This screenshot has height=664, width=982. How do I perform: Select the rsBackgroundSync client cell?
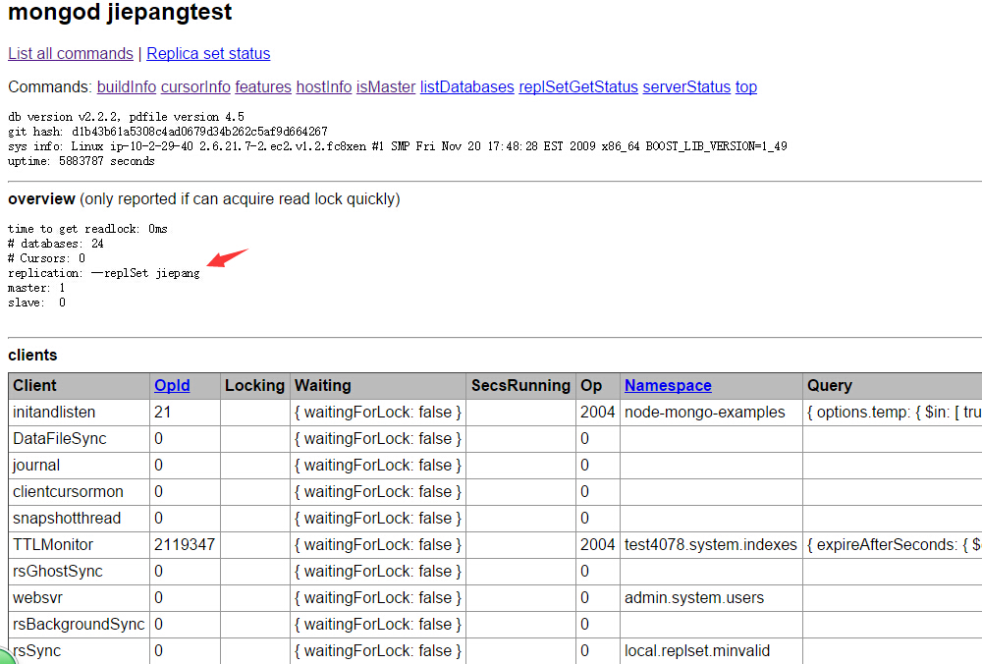pyautogui.click(x=79, y=625)
